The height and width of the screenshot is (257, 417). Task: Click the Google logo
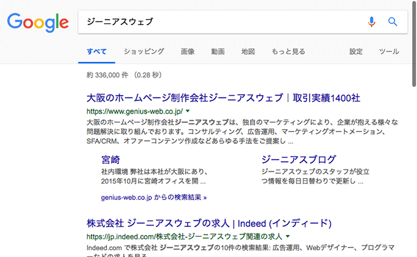(38, 22)
